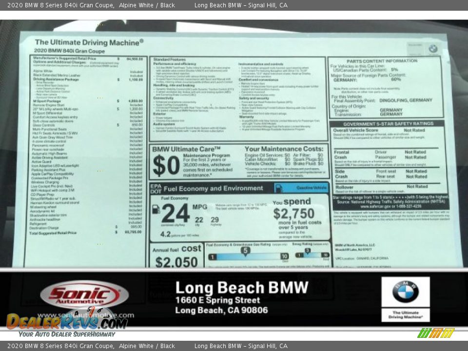Click the colored stripes logo in footer corner
This screenshot has width=468, height=351.
436,333
